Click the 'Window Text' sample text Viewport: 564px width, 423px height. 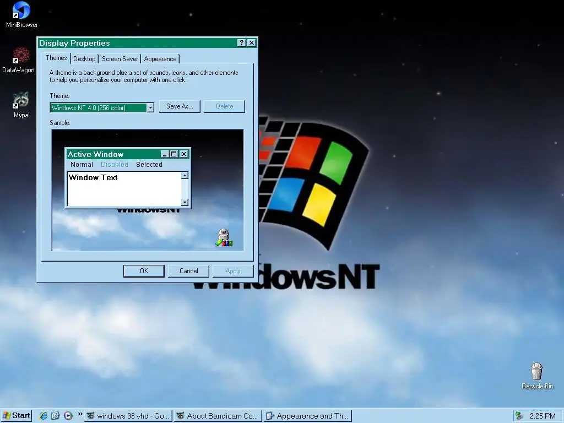point(93,177)
